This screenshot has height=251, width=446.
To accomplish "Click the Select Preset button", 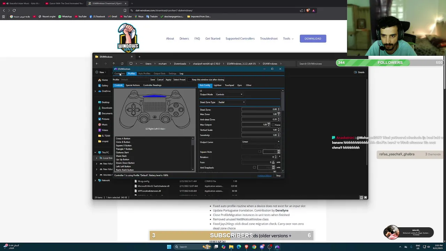I will click(179, 79).
